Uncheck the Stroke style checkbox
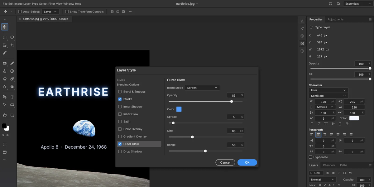 (x=120, y=99)
